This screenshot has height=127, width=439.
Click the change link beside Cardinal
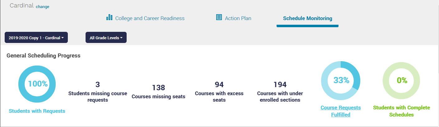coord(43,6)
